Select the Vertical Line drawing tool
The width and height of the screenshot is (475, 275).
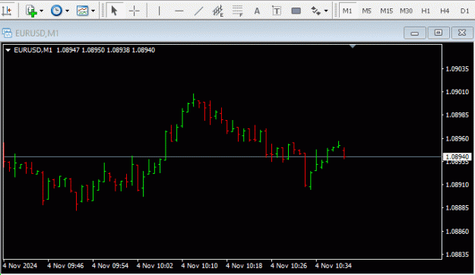point(159,11)
